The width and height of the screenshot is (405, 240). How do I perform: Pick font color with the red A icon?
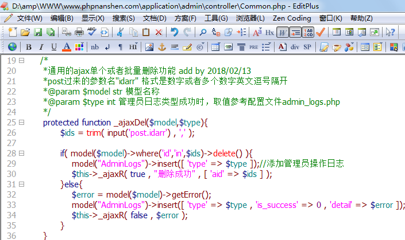point(67,47)
